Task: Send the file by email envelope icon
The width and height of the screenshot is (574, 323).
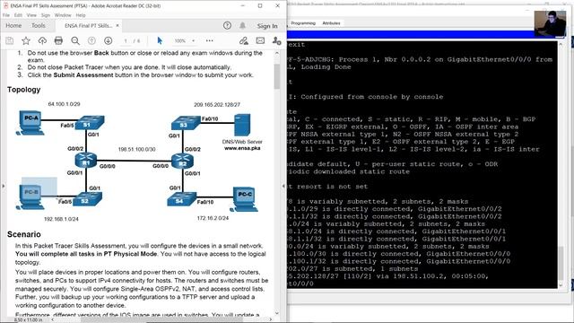Action: coord(260,40)
